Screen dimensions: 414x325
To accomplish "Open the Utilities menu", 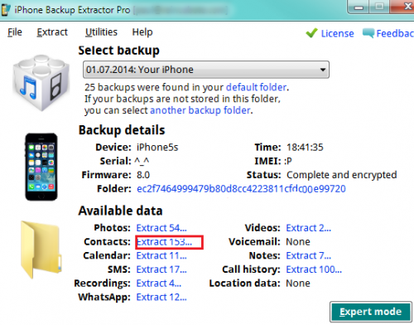I will [101, 32].
